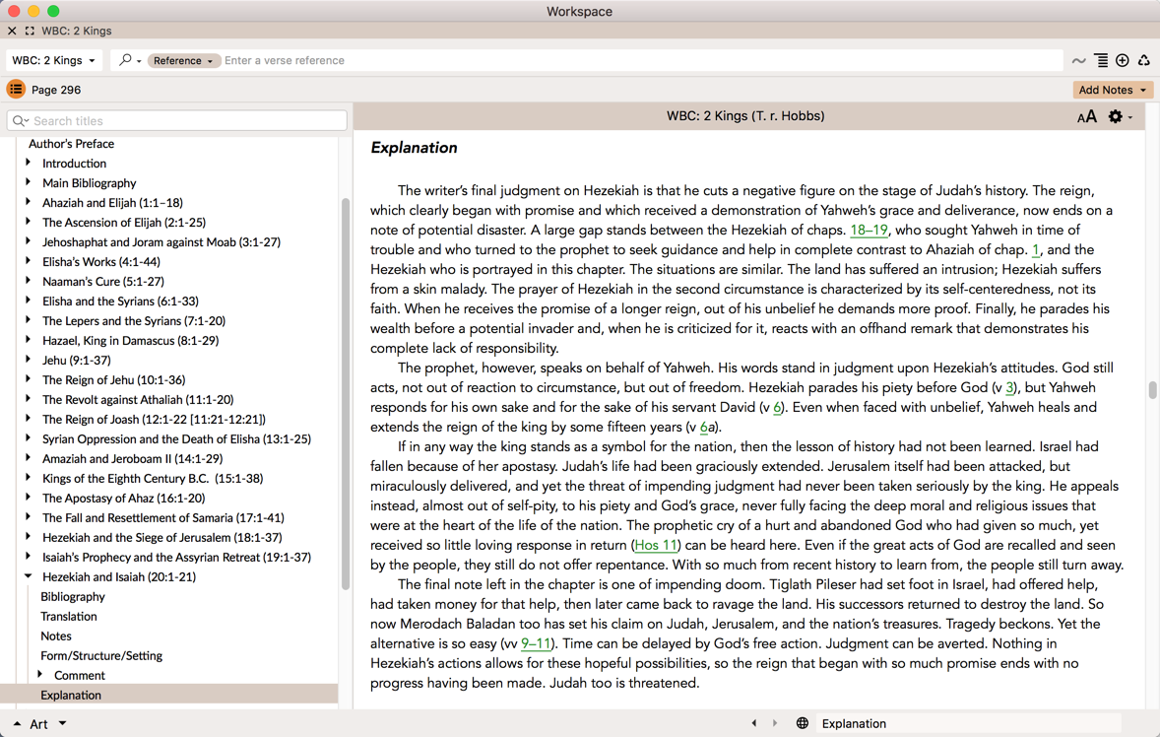
Task: Click magnifier icon in Search titles box
Action: coord(21,120)
